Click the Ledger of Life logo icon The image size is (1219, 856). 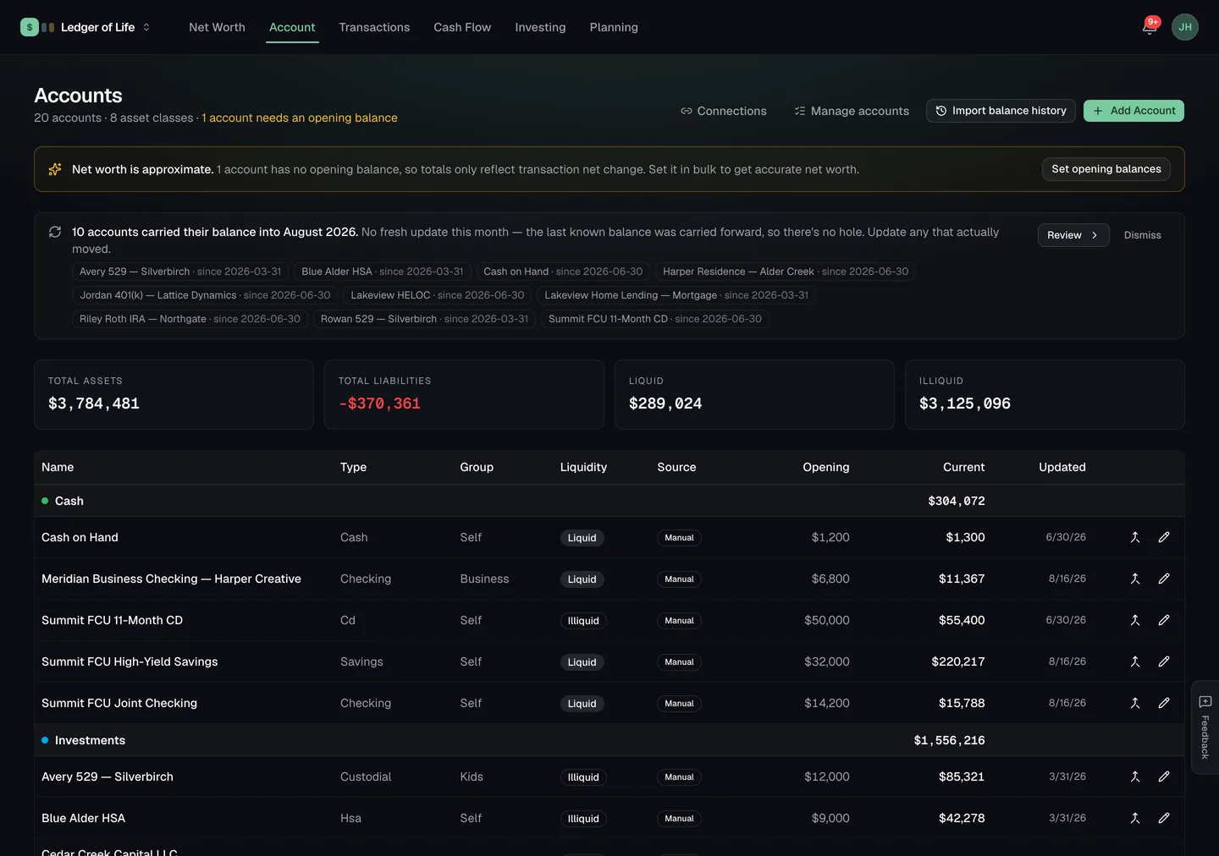tap(30, 27)
